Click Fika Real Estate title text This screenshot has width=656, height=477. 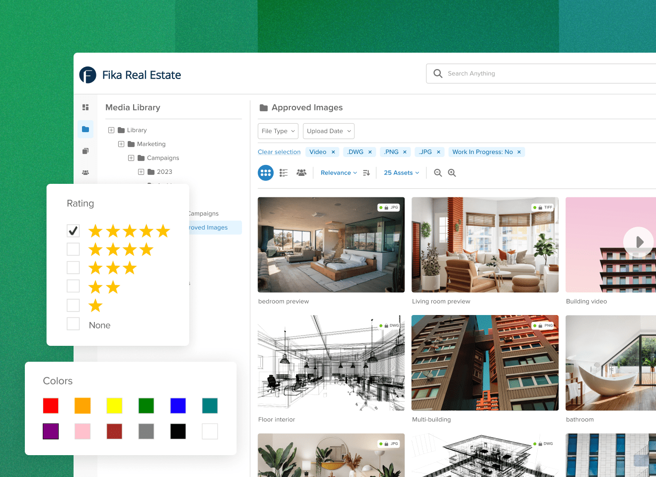[x=142, y=75]
